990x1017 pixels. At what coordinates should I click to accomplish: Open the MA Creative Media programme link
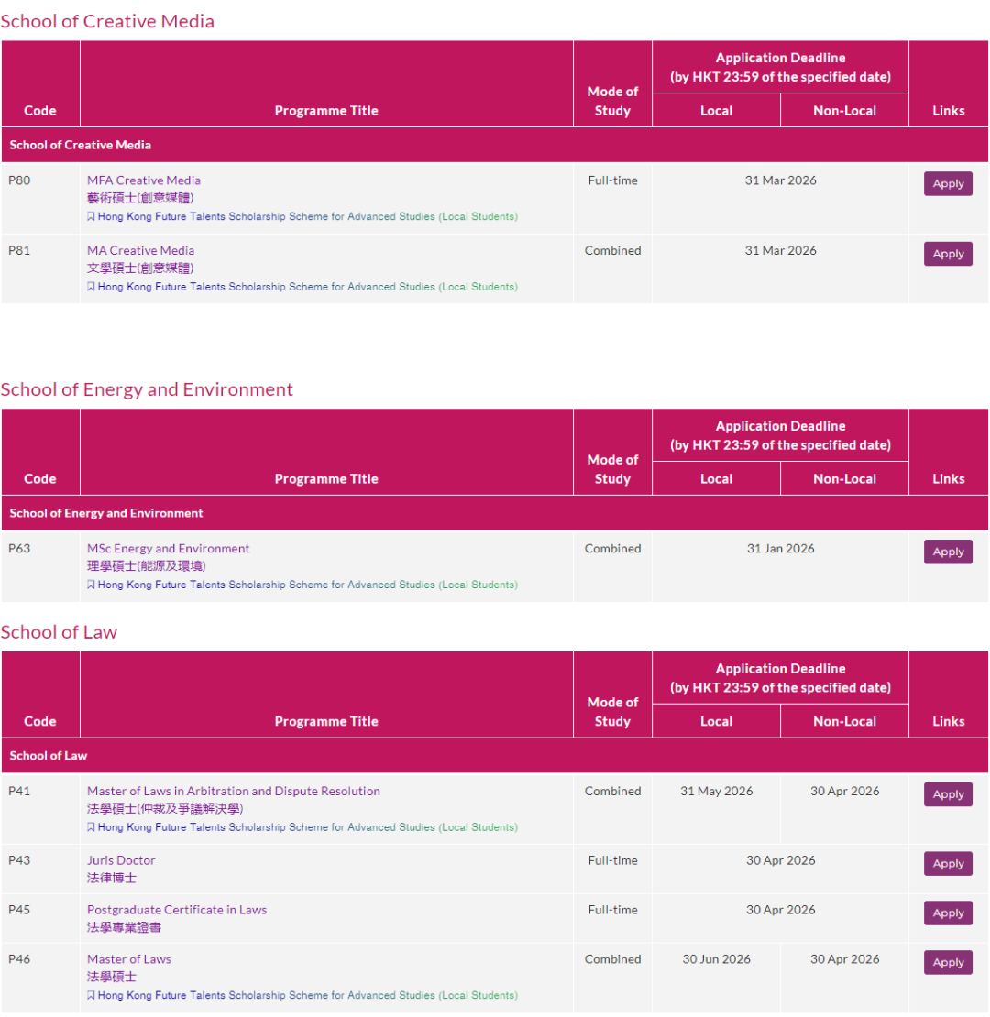coord(140,250)
